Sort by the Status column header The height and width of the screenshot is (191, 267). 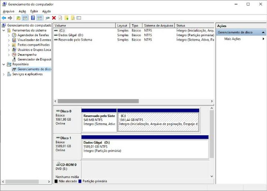click(x=194, y=25)
